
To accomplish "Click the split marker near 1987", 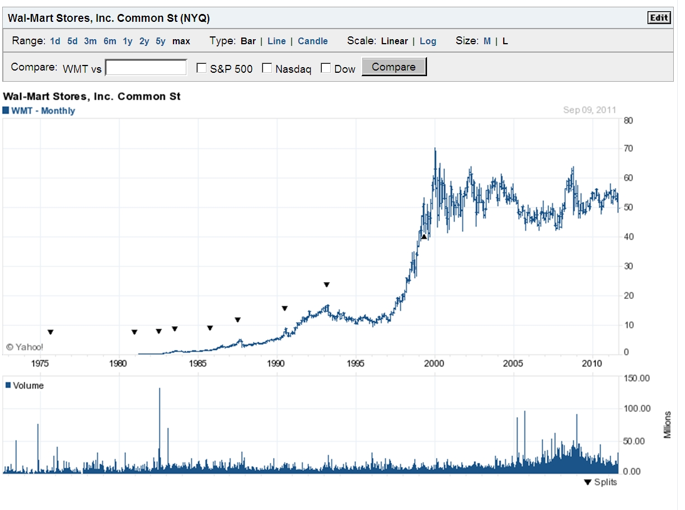I will [237, 320].
